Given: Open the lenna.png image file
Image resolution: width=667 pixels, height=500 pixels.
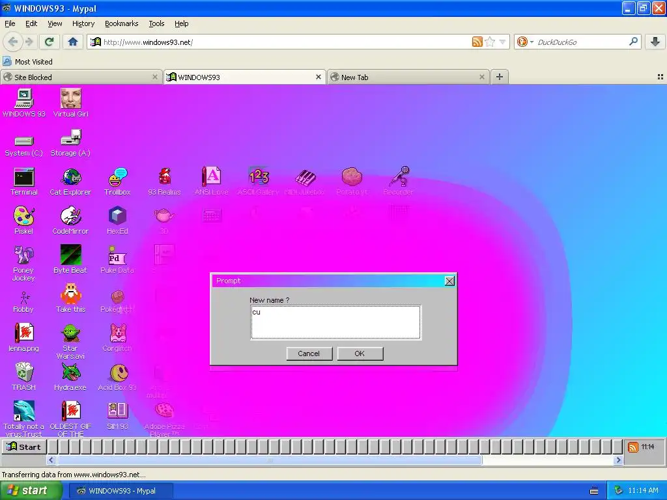Looking at the screenshot, I should coord(24,338).
